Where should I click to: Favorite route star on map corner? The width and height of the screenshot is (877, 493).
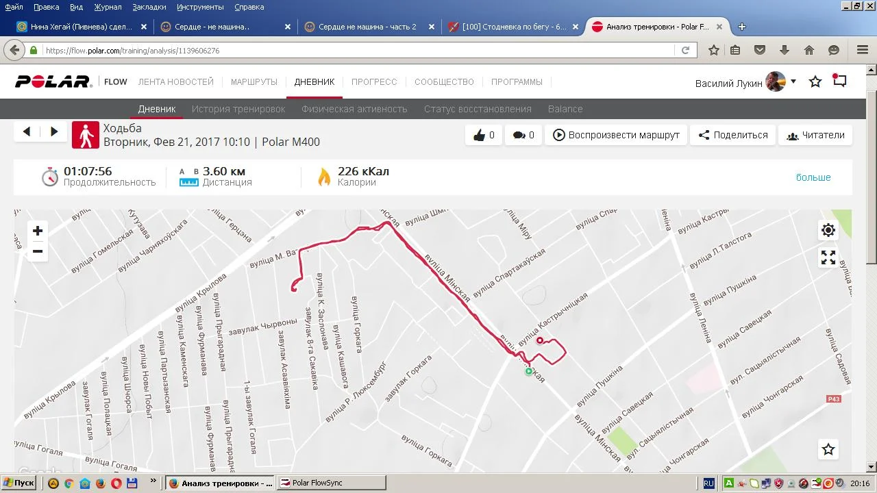click(x=828, y=449)
